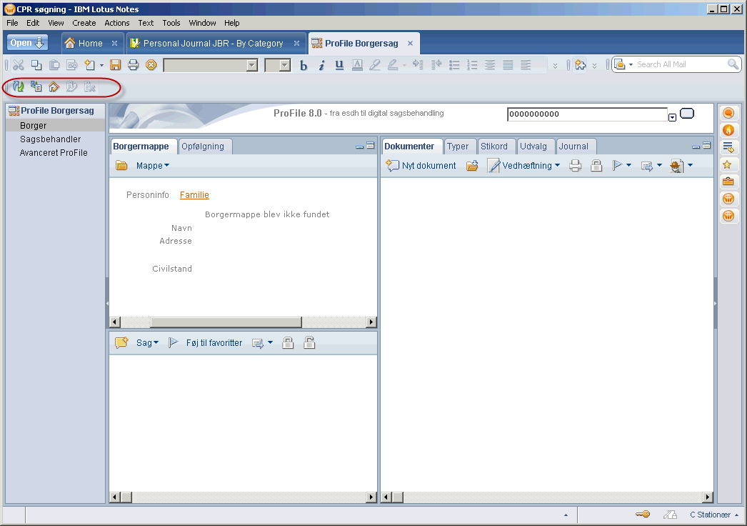This screenshot has height=526, width=747.
Task: Click the refresh icon in circled toolbar
Action: [19, 86]
